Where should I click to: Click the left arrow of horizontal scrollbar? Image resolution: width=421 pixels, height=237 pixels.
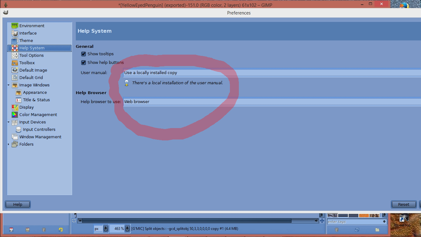(80, 221)
